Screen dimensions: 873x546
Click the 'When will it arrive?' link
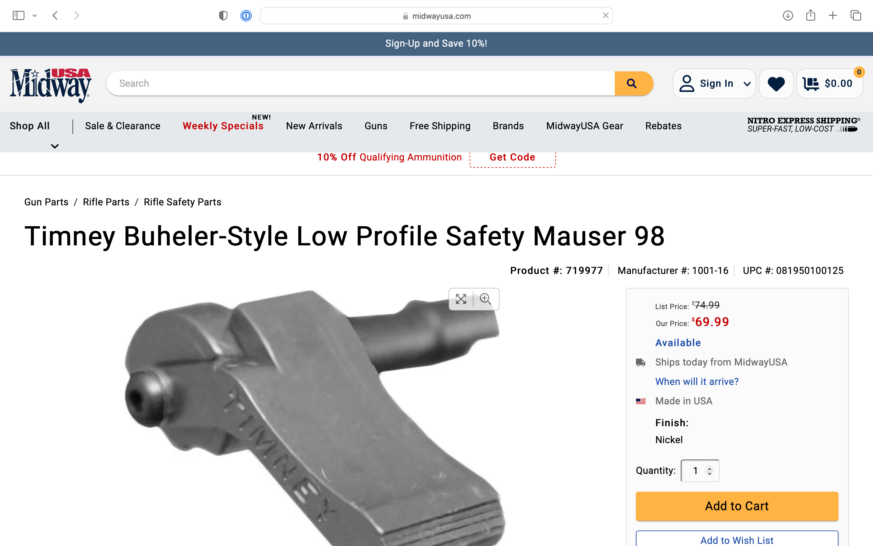pyautogui.click(x=697, y=381)
